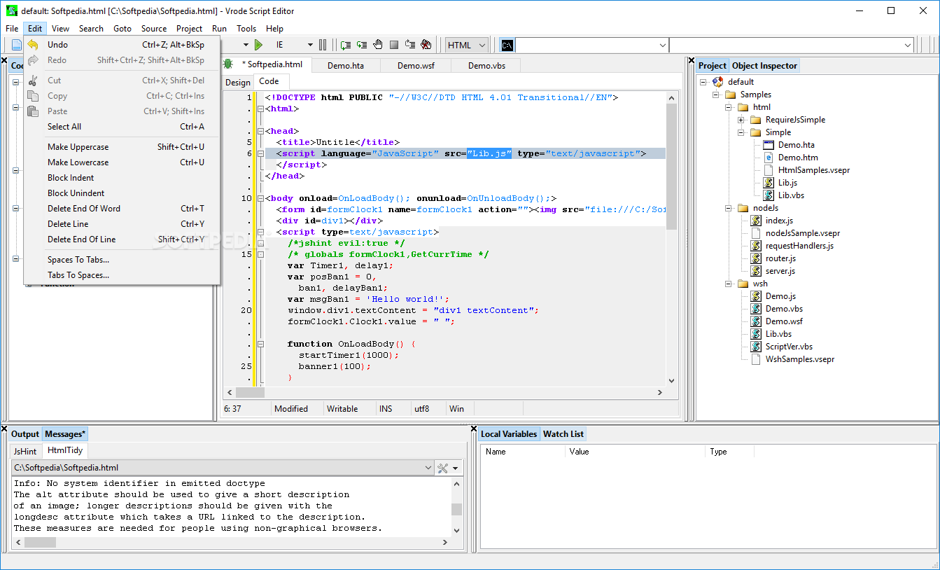Choose Delete Line in Edit menu
The image size is (940, 570).
(x=122, y=224)
